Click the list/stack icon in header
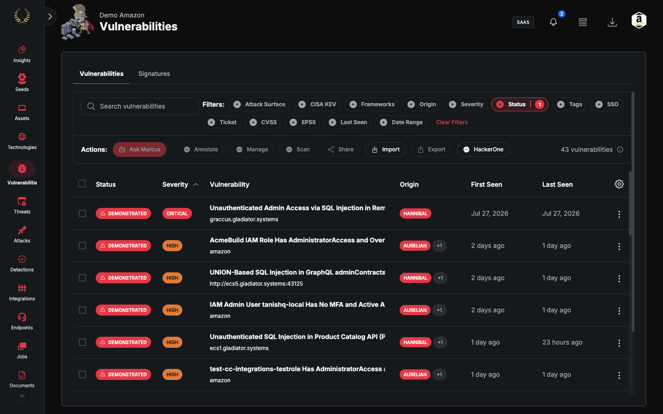 click(583, 22)
